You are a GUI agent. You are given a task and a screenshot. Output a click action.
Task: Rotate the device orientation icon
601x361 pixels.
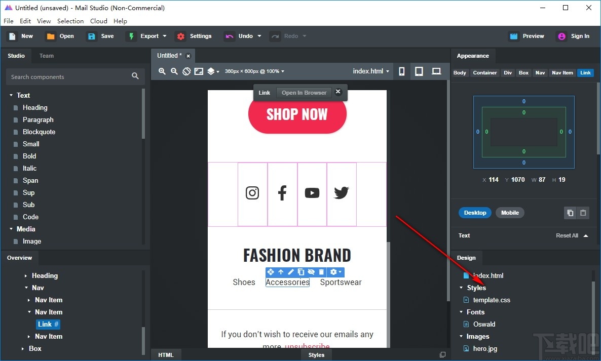[186, 71]
